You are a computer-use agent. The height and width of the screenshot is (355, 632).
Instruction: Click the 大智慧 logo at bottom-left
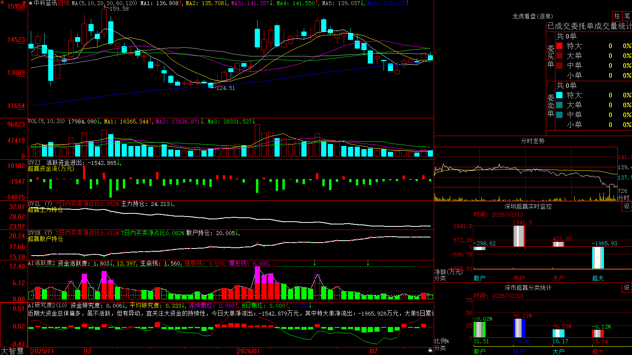tap(13, 351)
